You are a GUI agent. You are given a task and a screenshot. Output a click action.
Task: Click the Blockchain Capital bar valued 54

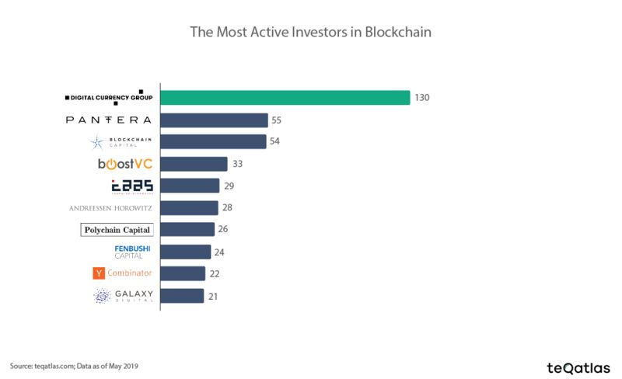pos(214,142)
